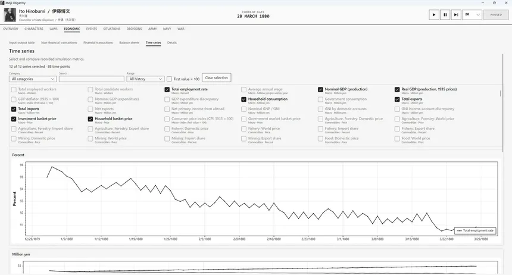This screenshot has height=275, width=512.
Task: Click the Clear selection button
Action: click(x=217, y=78)
